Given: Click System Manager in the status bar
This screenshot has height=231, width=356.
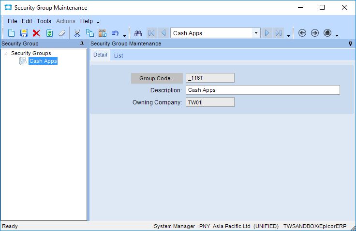Looking at the screenshot, I should click(174, 226).
